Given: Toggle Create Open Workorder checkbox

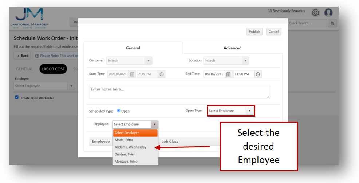Looking at the screenshot, I should [17, 98].
